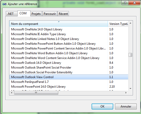The width and height of the screenshot is (141, 114).
Task: Click the vertical scrollbar down arrow
Action: pos(130,88)
